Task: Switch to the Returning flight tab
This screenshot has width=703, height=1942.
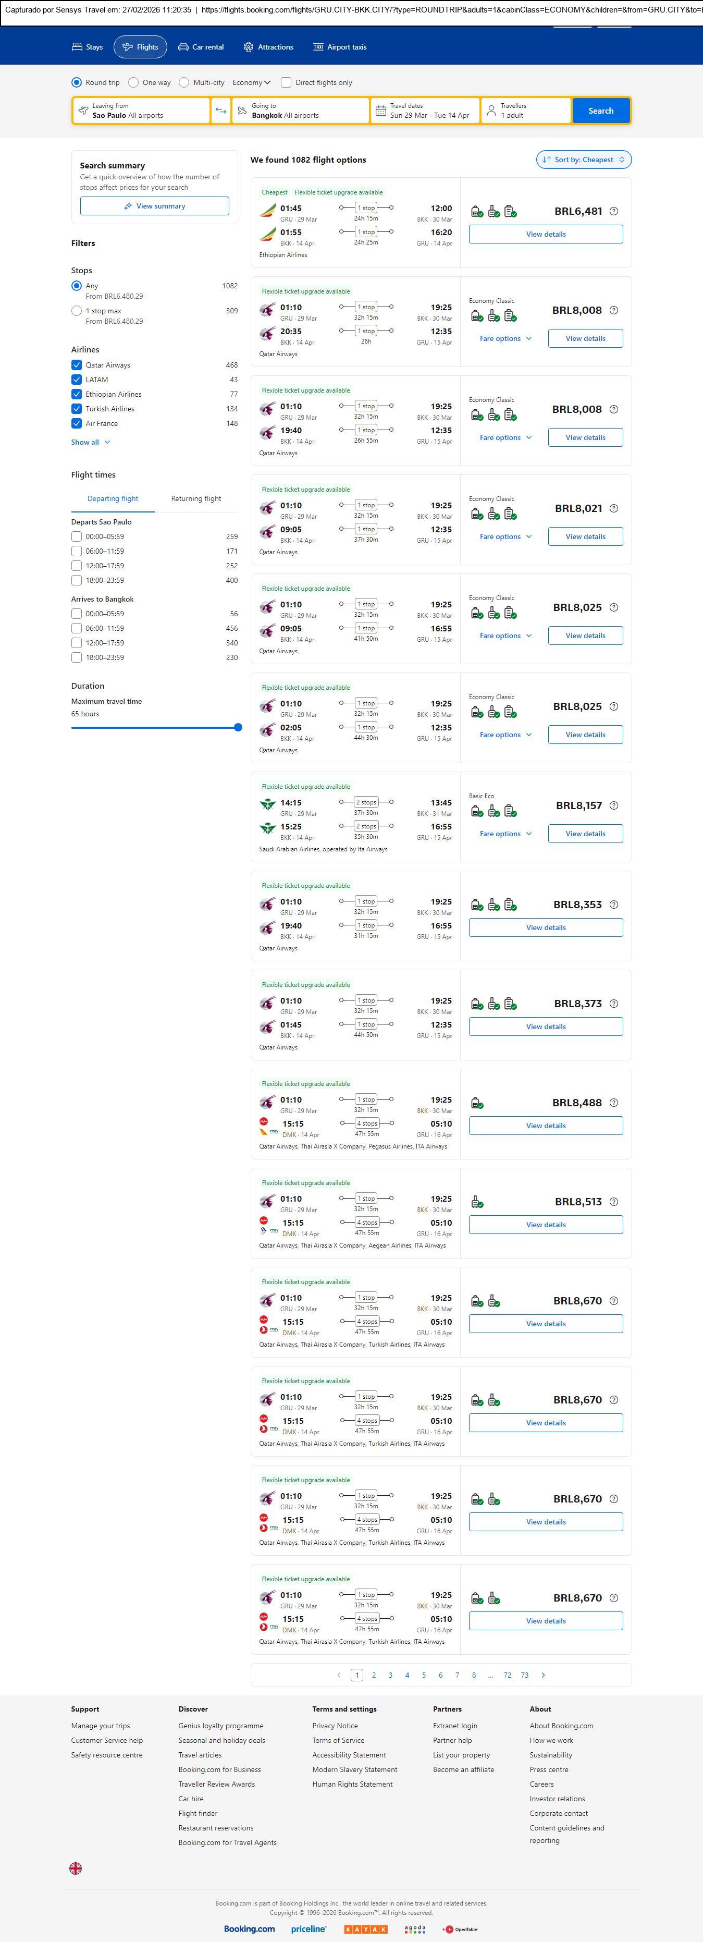Action: tap(196, 498)
